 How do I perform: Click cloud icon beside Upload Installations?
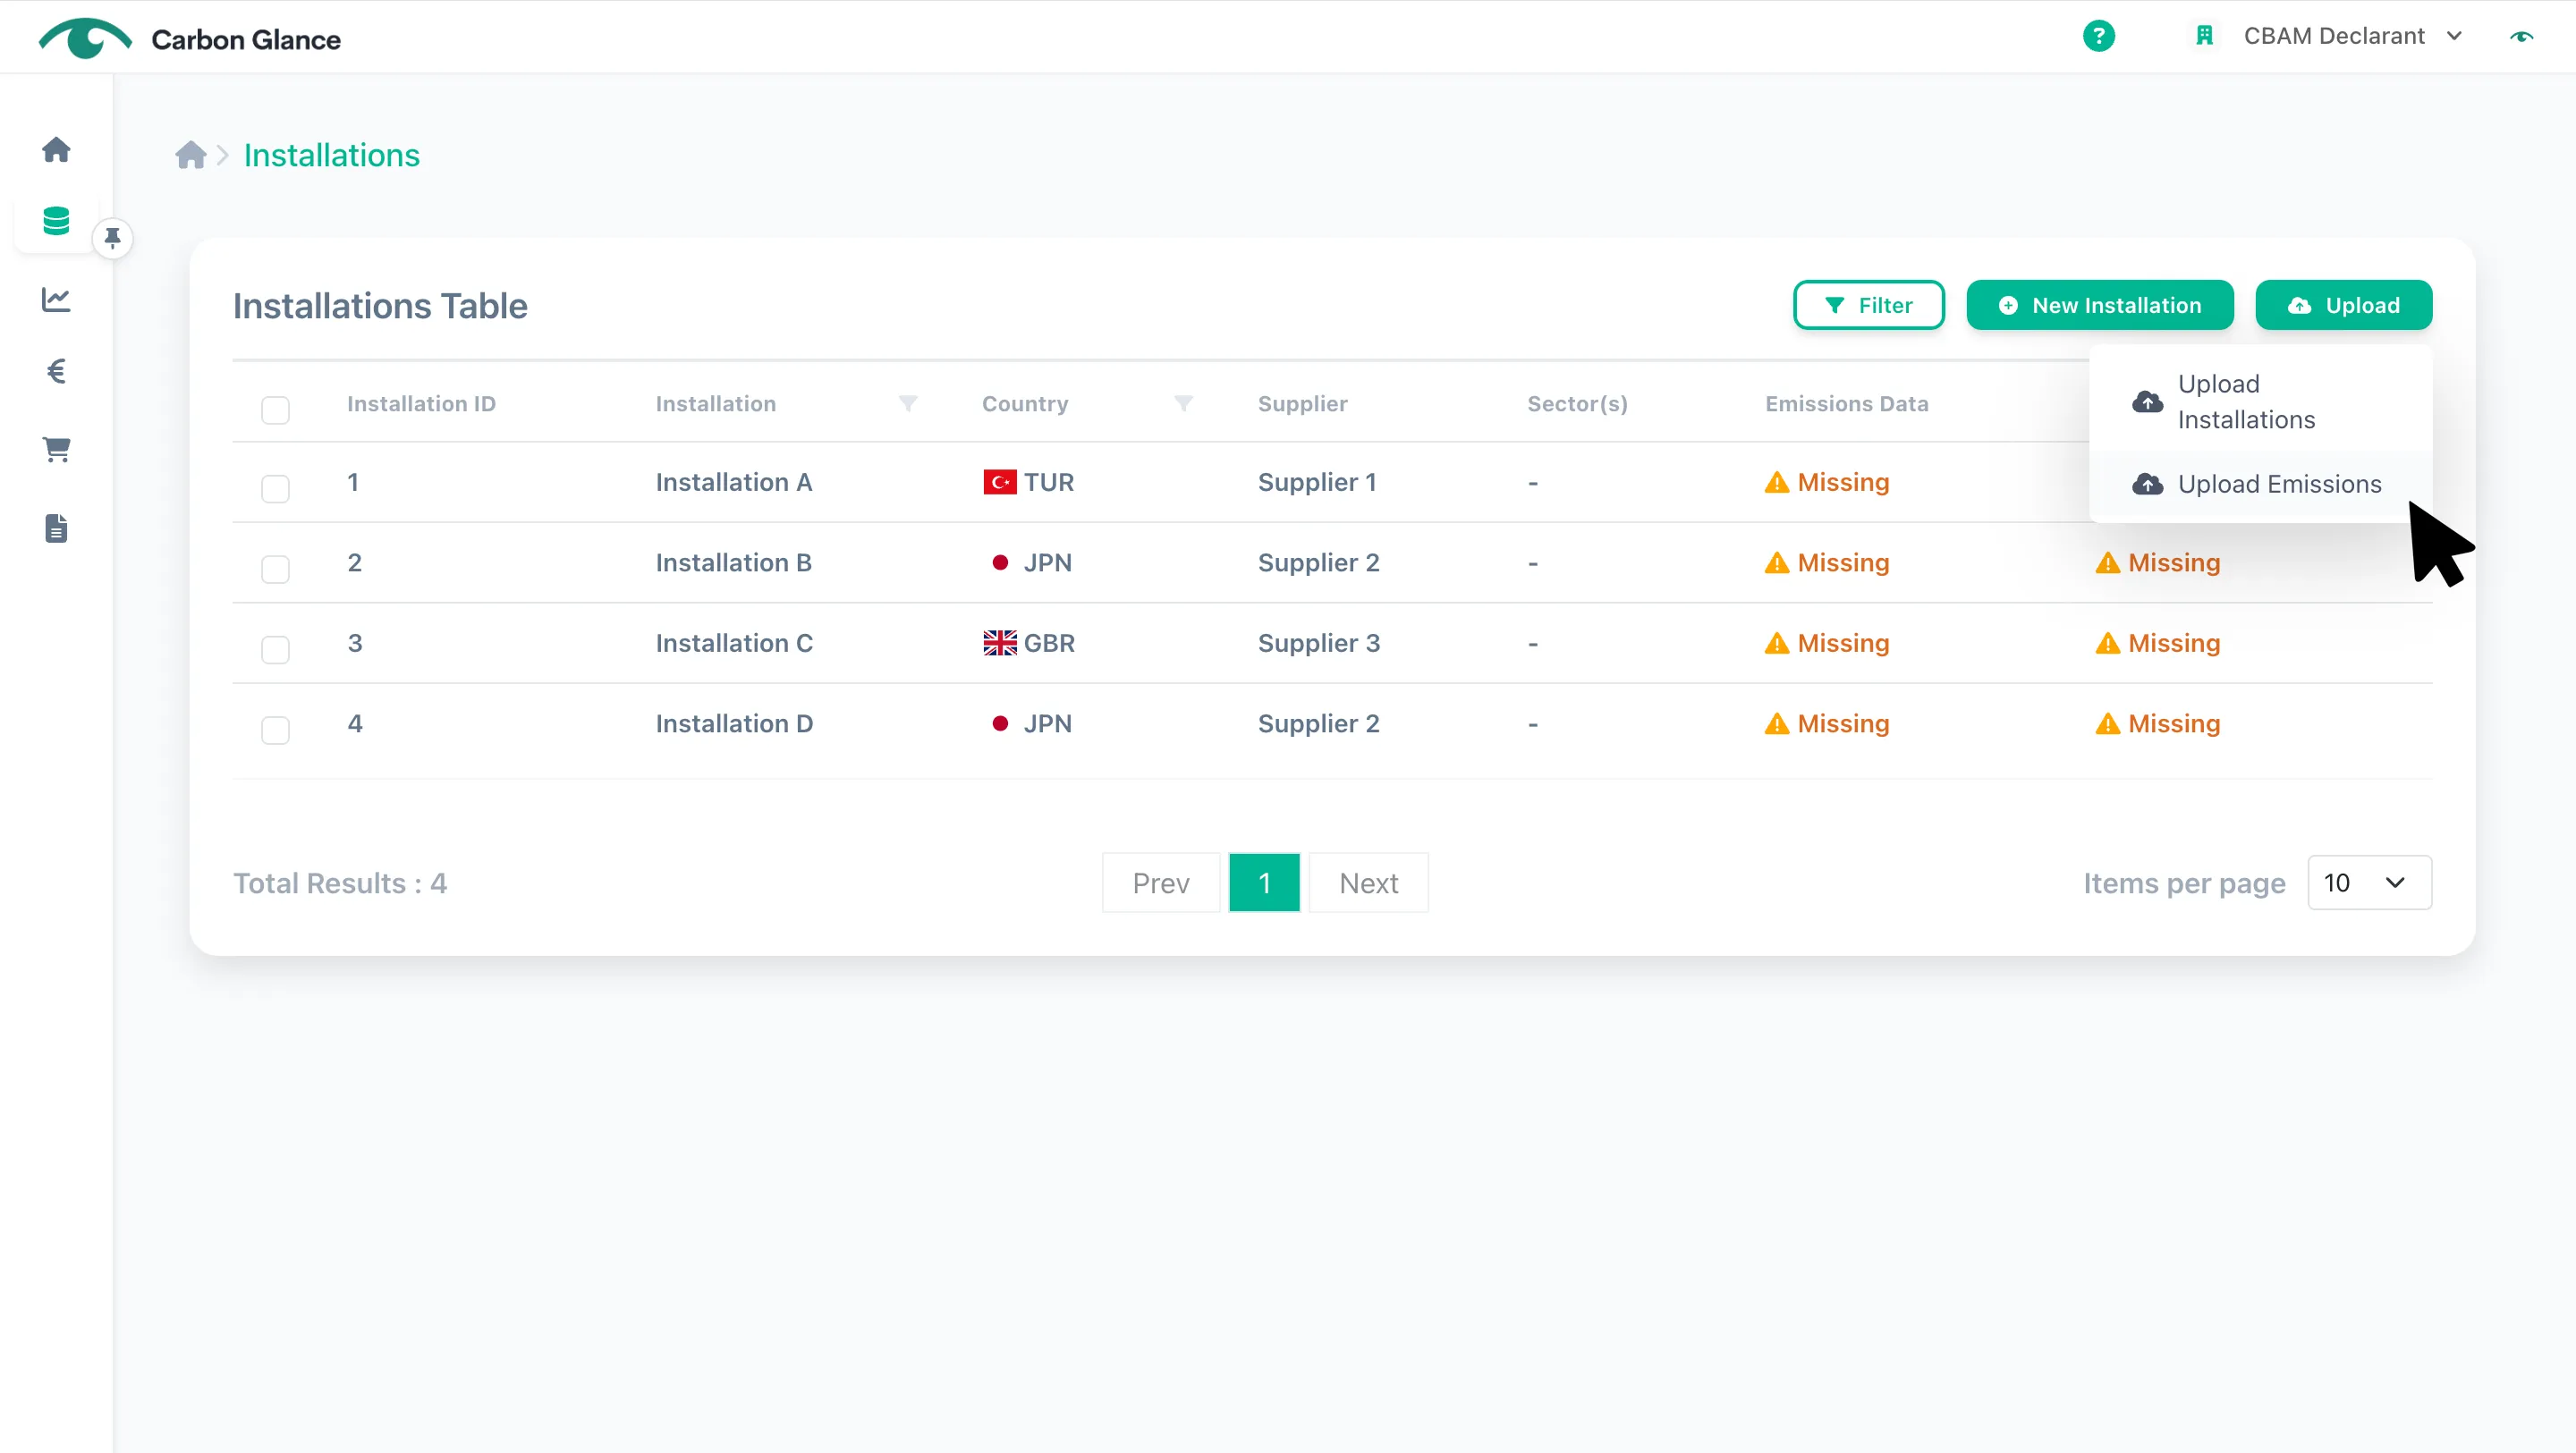(x=2147, y=402)
